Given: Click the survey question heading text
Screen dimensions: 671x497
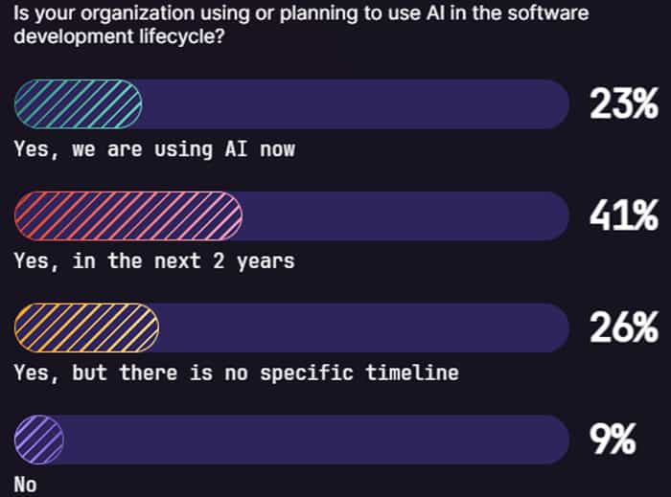Looking at the screenshot, I should click(x=301, y=25).
